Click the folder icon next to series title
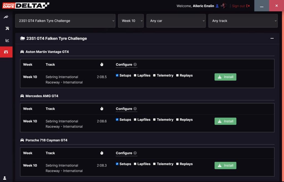Viewport: 284px width, 182px height. tap(22, 38)
